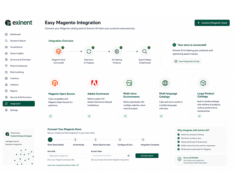
Task: Click the Security & Performance icon
Action: pyautogui.click(x=6, y=97)
